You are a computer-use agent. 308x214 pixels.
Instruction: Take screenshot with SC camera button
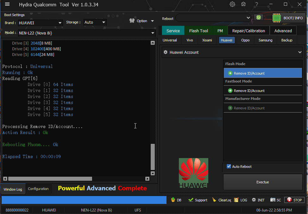coord(276,200)
